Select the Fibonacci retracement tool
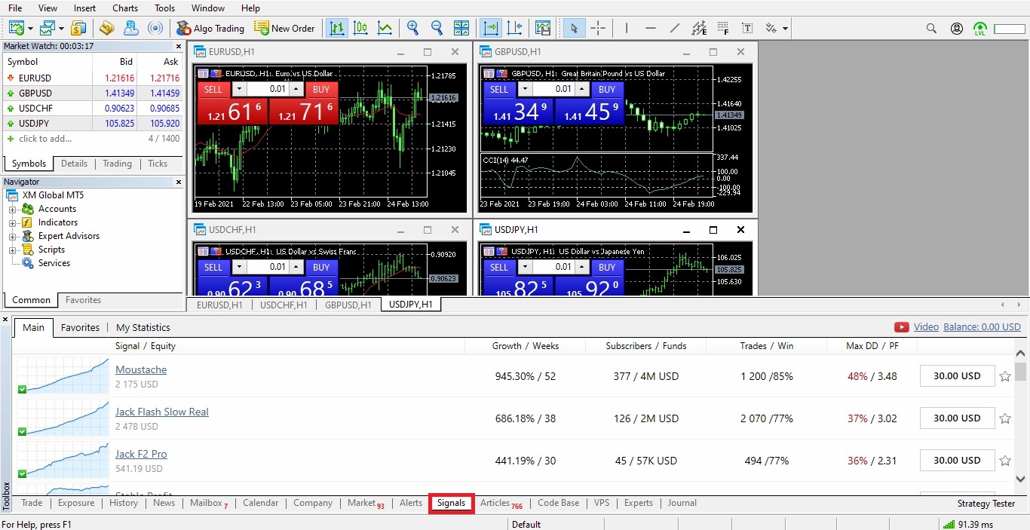Screen dimensions: 1030x530 point(723,28)
